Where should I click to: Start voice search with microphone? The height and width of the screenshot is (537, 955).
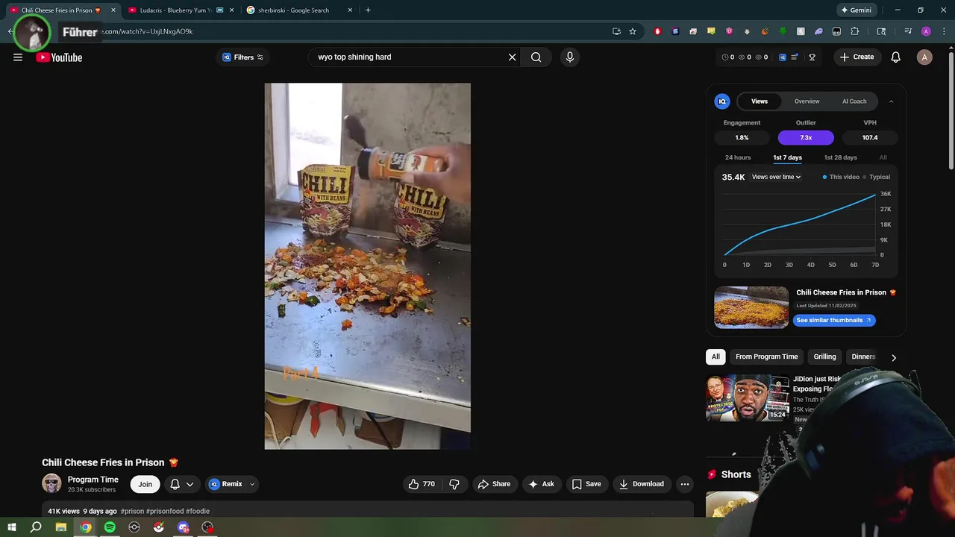[x=570, y=57]
